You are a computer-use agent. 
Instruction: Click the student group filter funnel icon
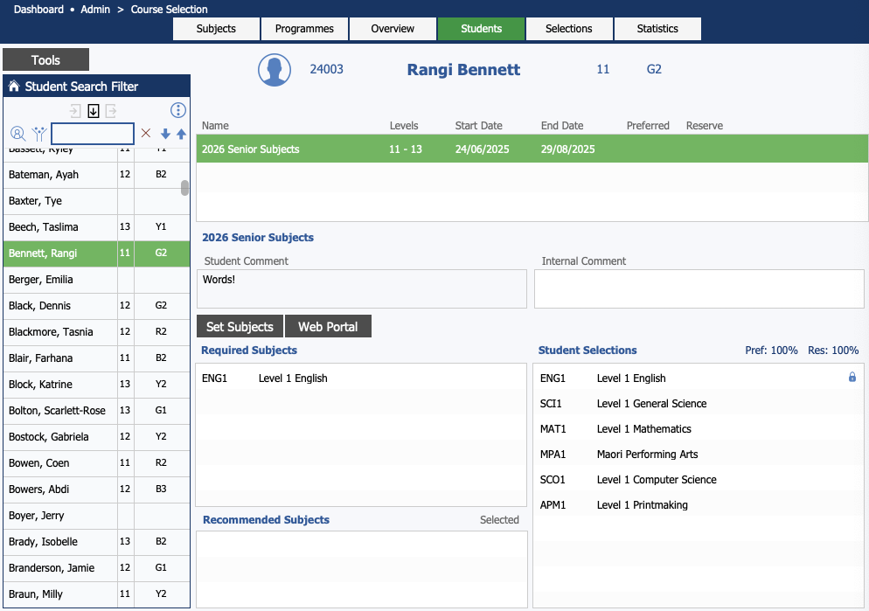pyautogui.click(x=38, y=134)
